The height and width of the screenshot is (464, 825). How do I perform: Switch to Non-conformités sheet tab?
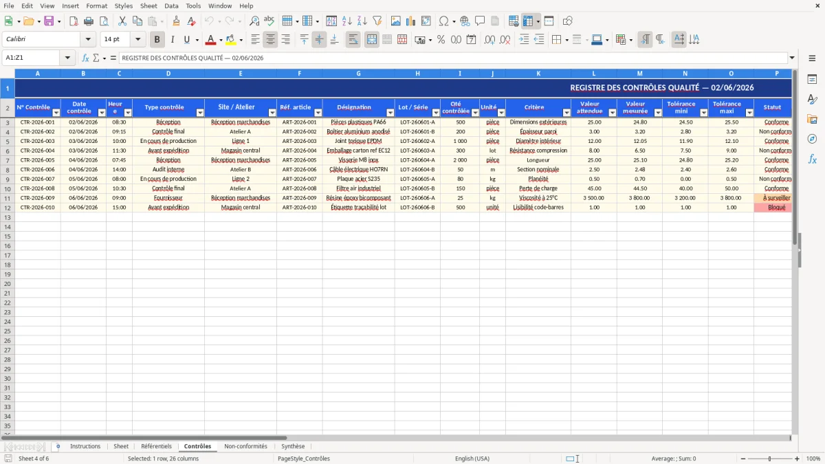pos(245,447)
